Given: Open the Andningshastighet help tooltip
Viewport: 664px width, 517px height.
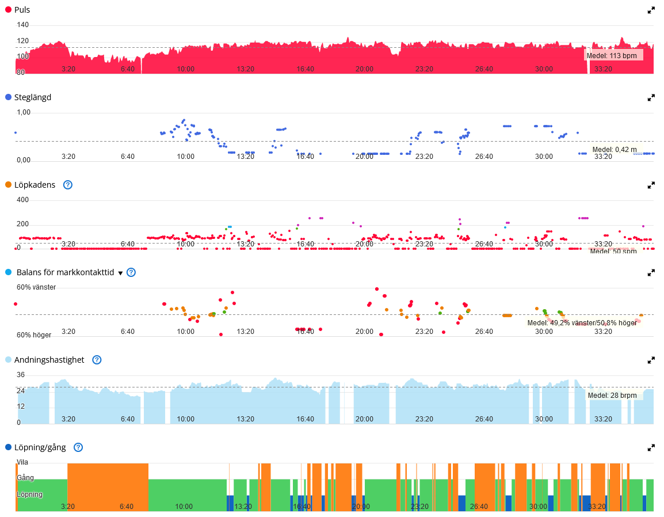Looking at the screenshot, I should pos(97,360).
